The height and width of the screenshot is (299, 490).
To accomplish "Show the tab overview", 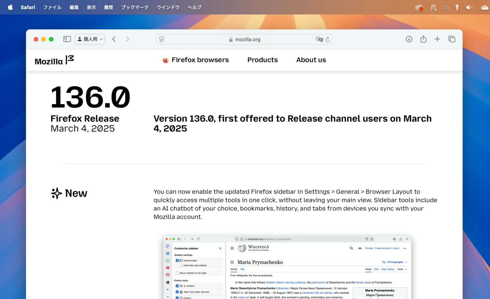I will pos(452,39).
